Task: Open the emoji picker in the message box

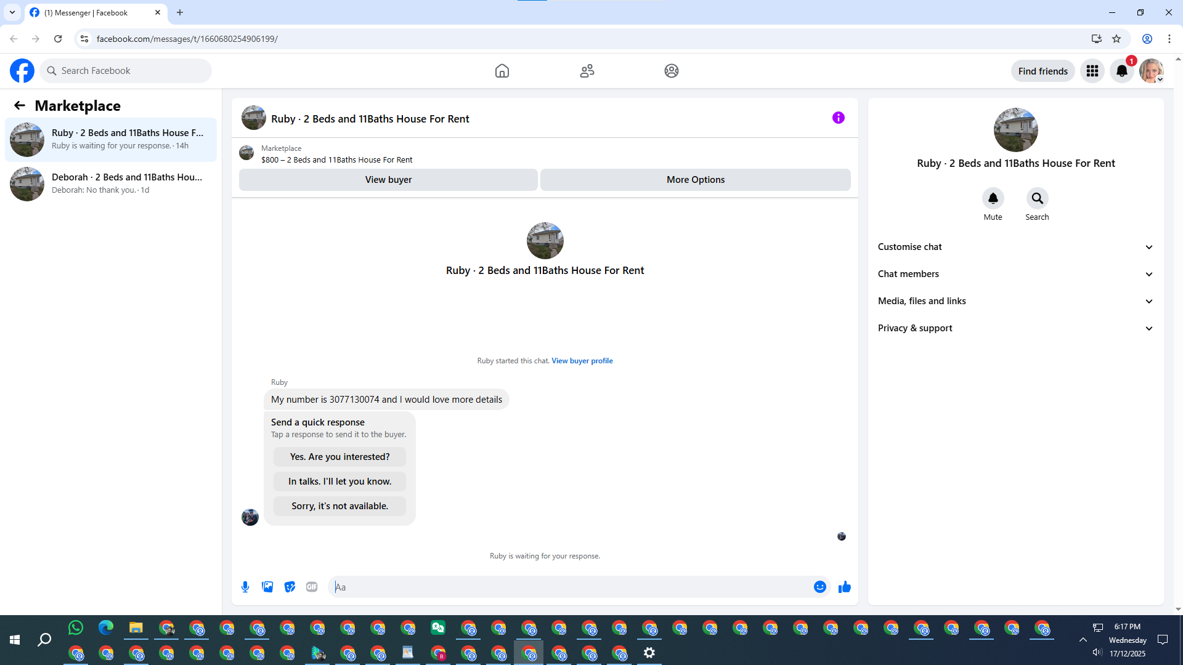Action: (x=820, y=587)
